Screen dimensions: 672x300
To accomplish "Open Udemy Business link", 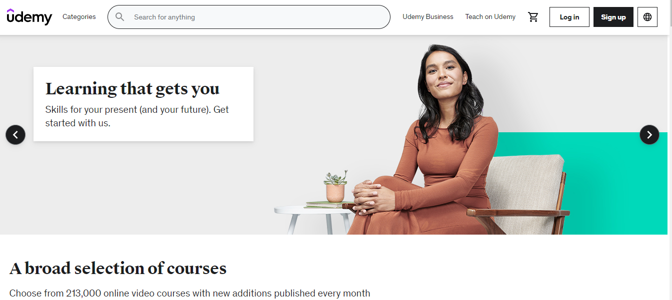I will pyautogui.click(x=428, y=17).
